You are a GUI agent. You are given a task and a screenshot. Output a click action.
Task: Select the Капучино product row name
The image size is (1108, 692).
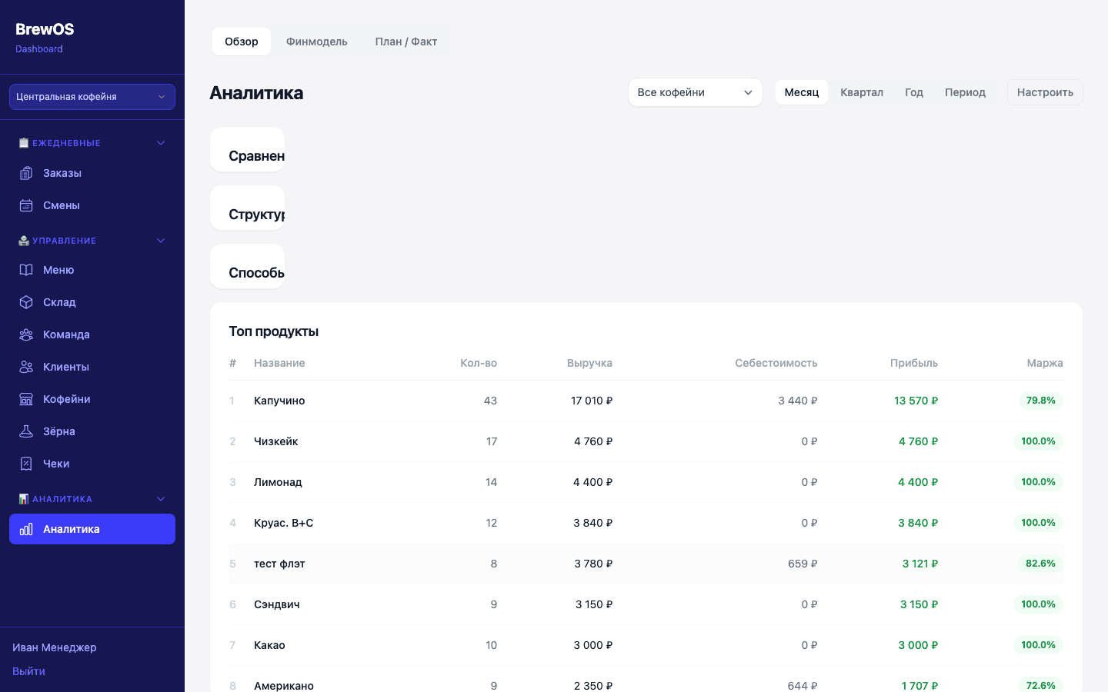coord(279,401)
